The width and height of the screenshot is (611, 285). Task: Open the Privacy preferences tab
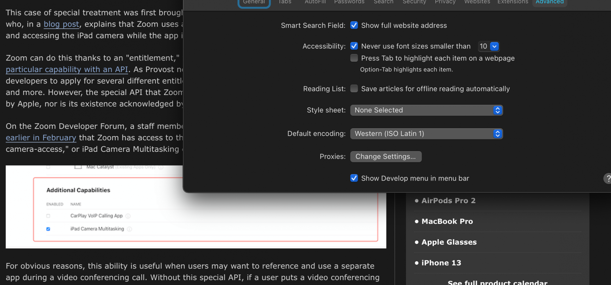coord(445,2)
